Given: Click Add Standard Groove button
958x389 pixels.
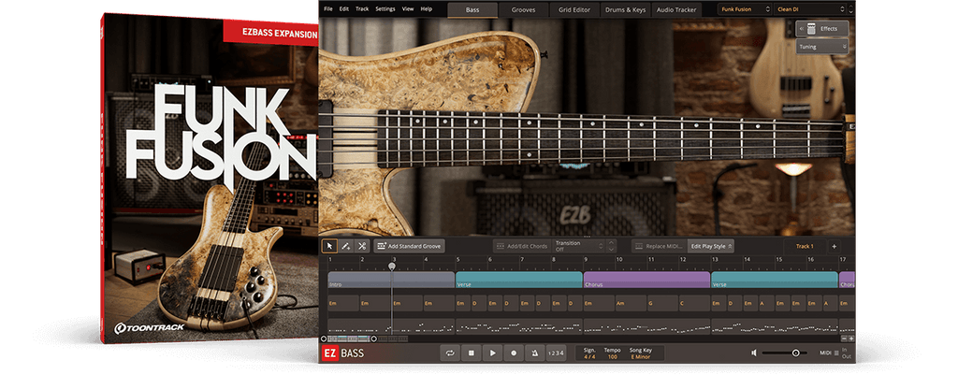Looking at the screenshot, I should (x=409, y=246).
